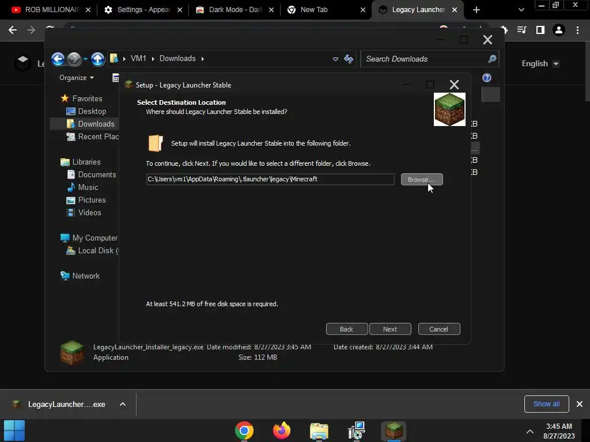
Task: Click the Chrome back arrow
Action: 13,30
